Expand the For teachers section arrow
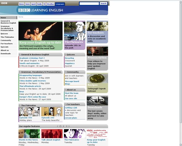 coord(65,104)
